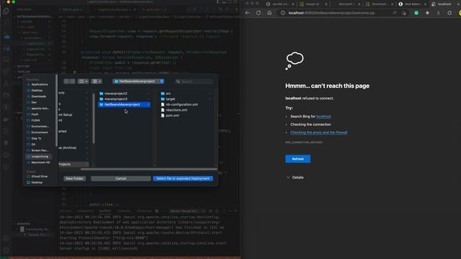Viewport: 461px width, 259px height.
Task: Switch to the localhost browser tab
Action: [x=444, y=4]
